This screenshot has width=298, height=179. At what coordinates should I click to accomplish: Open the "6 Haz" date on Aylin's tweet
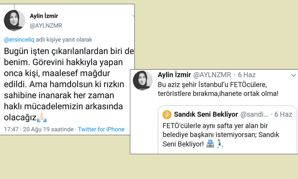[x=246, y=75]
